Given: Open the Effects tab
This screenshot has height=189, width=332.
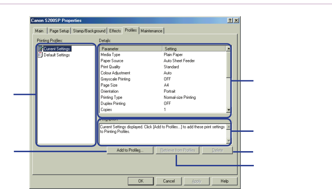Looking at the screenshot, I should pos(115,31).
